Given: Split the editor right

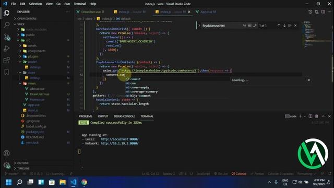Looking at the screenshot, I should coord(323,12).
